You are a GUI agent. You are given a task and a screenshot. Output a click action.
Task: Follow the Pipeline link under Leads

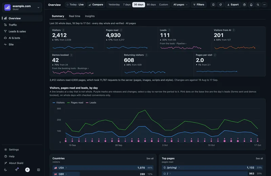182,43
